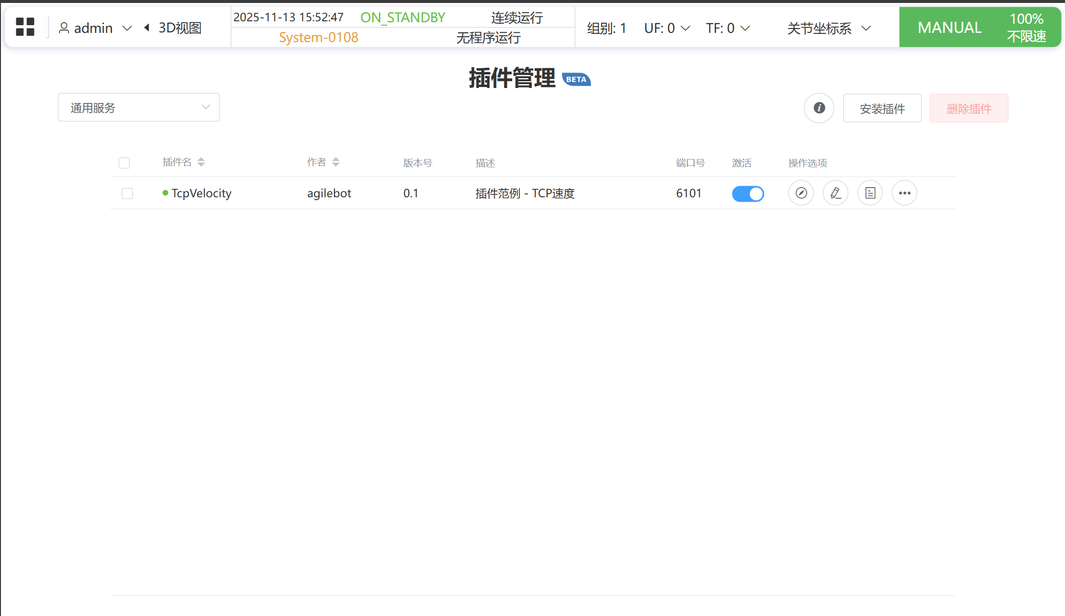
Task: Open TcpVelocity plugin compass icon
Action: pos(801,193)
